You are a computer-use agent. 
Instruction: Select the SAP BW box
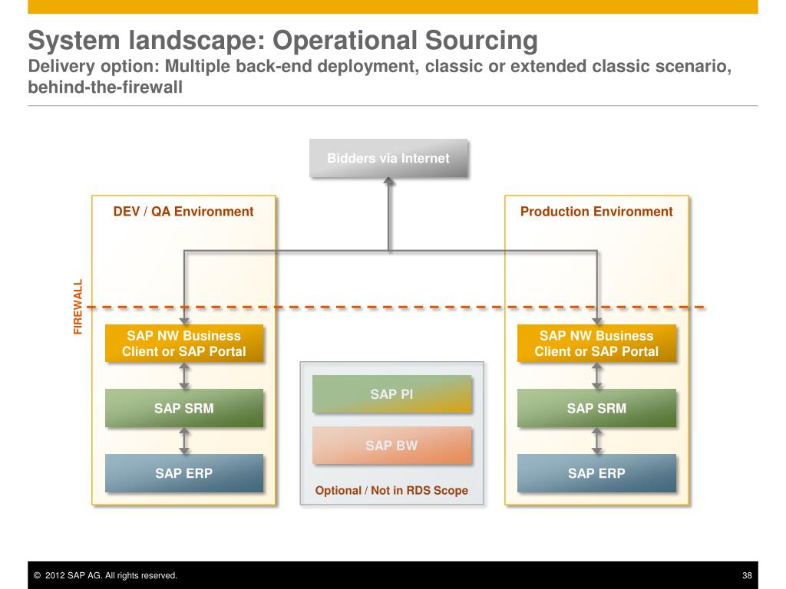click(391, 445)
